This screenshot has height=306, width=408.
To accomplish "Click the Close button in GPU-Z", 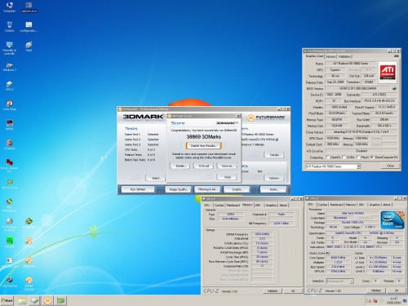I will pyautogui.click(x=390, y=166).
